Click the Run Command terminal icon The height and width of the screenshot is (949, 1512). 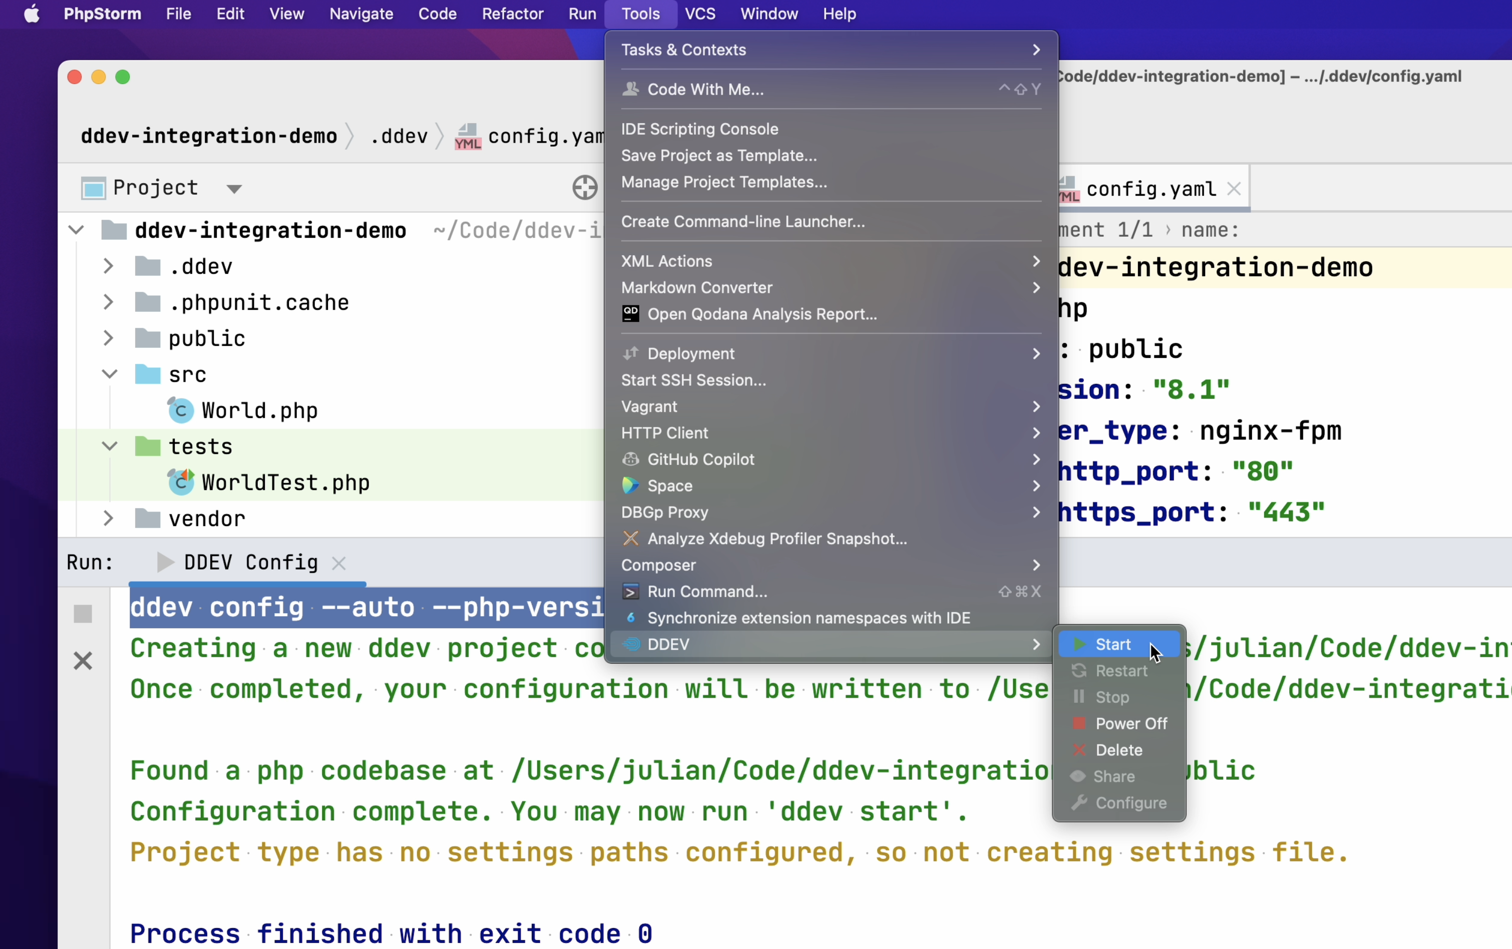click(631, 591)
